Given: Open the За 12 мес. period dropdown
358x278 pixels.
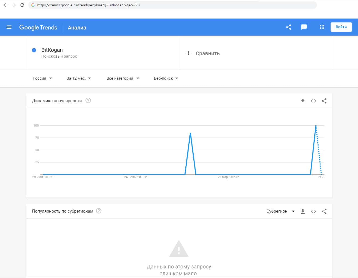Looking at the screenshot, I should [x=79, y=78].
